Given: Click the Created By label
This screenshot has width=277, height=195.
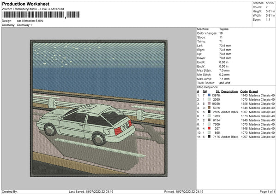Looking at the screenshot, I should [10, 191].
